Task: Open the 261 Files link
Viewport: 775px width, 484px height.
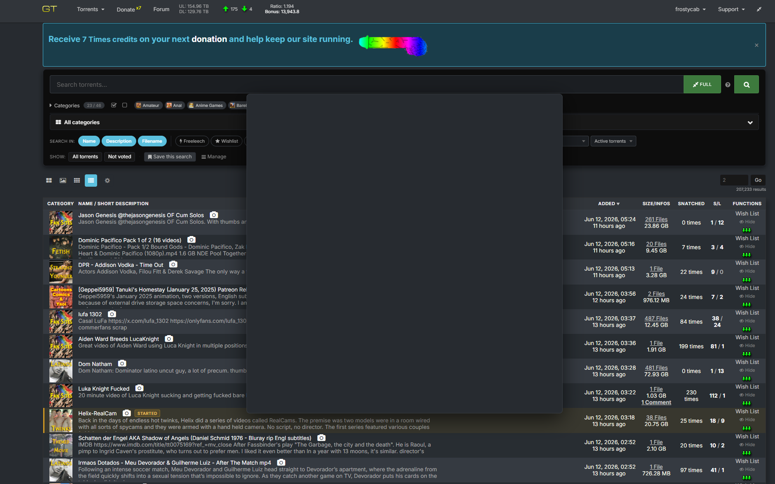Action: pyautogui.click(x=656, y=219)
